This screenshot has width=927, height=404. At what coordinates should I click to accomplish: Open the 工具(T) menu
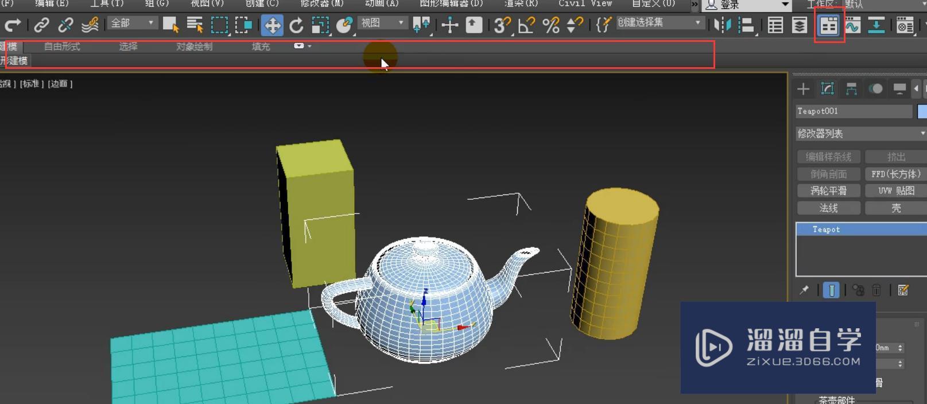[x=107, y=3]
